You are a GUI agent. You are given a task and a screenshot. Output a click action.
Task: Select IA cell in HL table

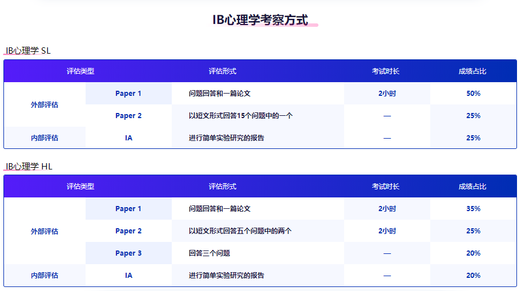coord(128,276)
